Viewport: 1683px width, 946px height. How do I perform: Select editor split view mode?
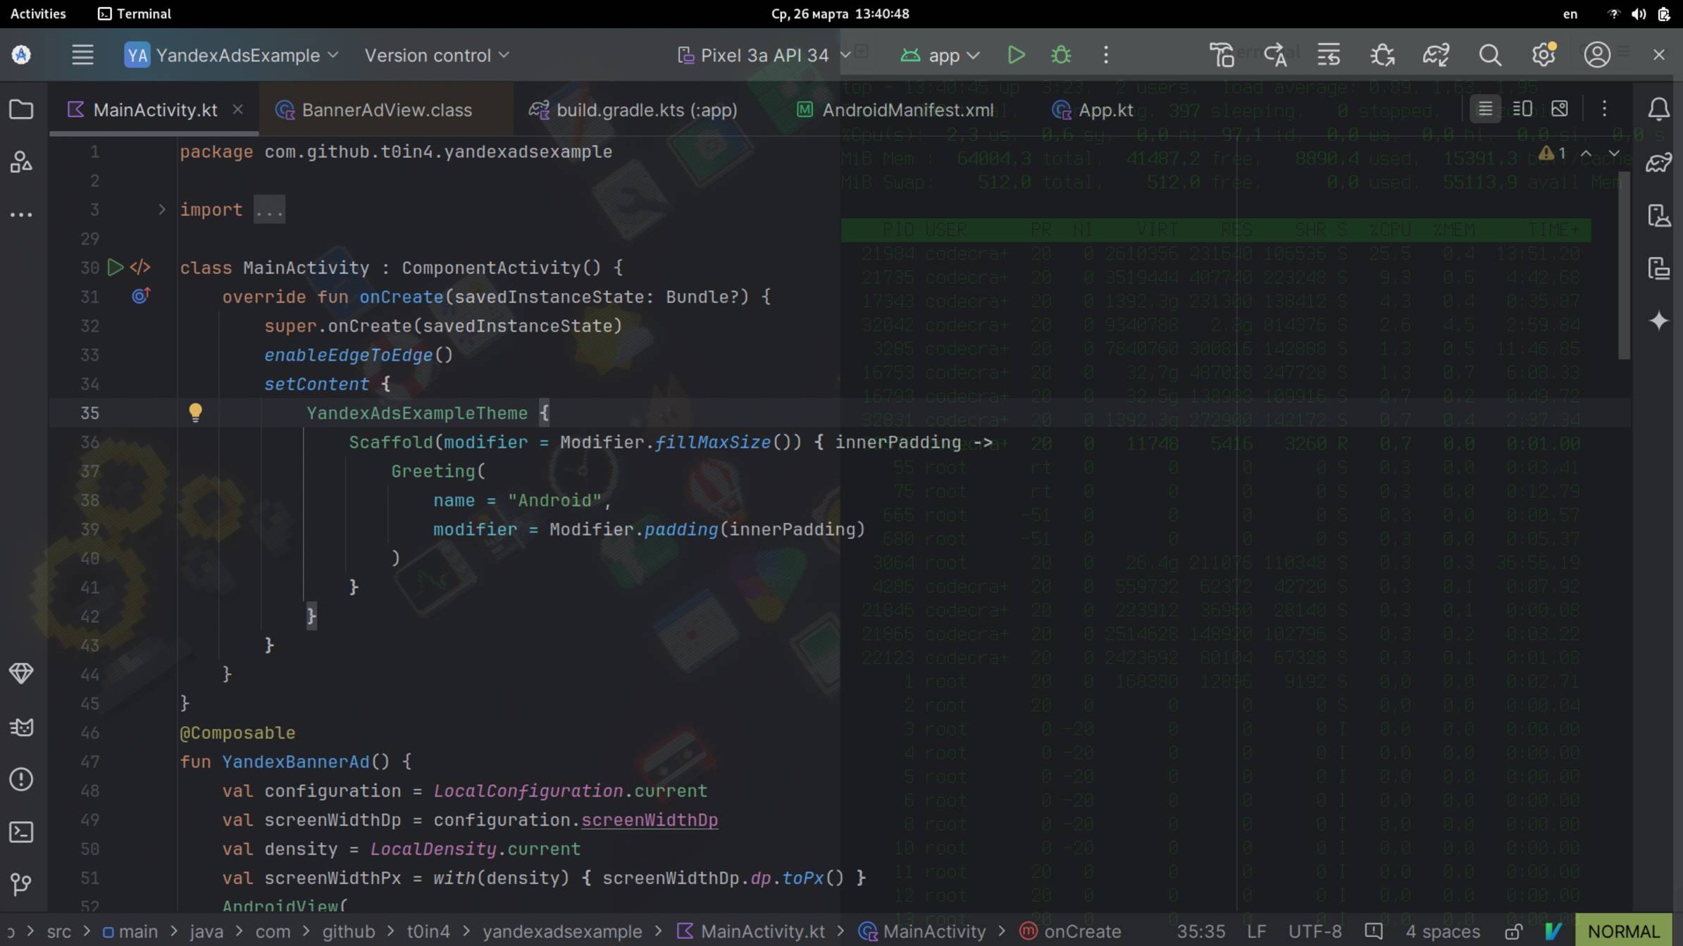1522,109
